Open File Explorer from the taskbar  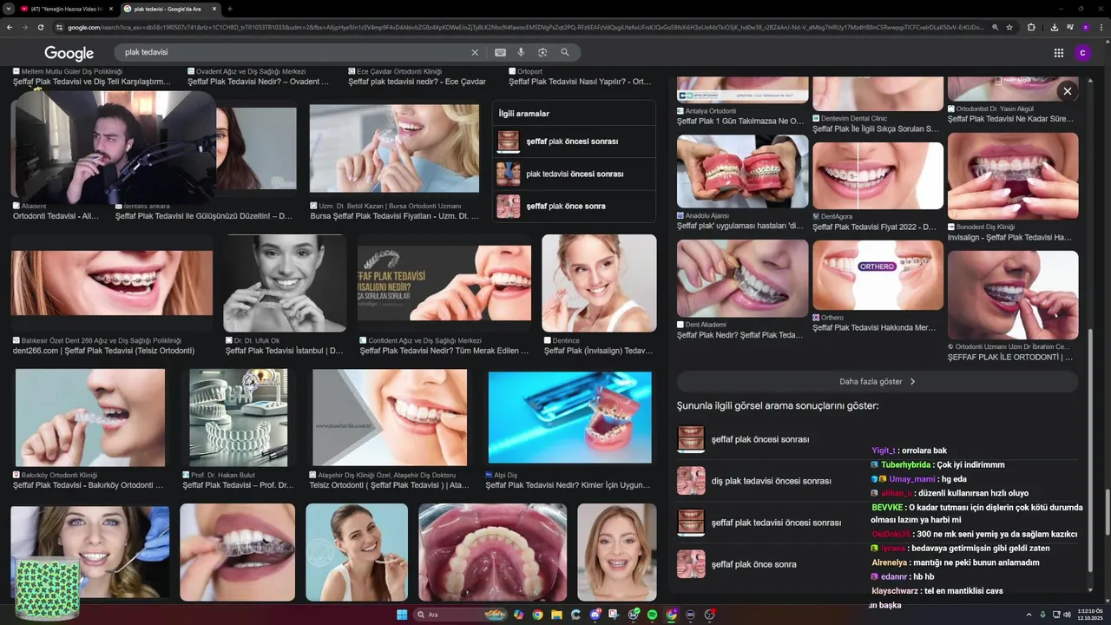[556, 615]
